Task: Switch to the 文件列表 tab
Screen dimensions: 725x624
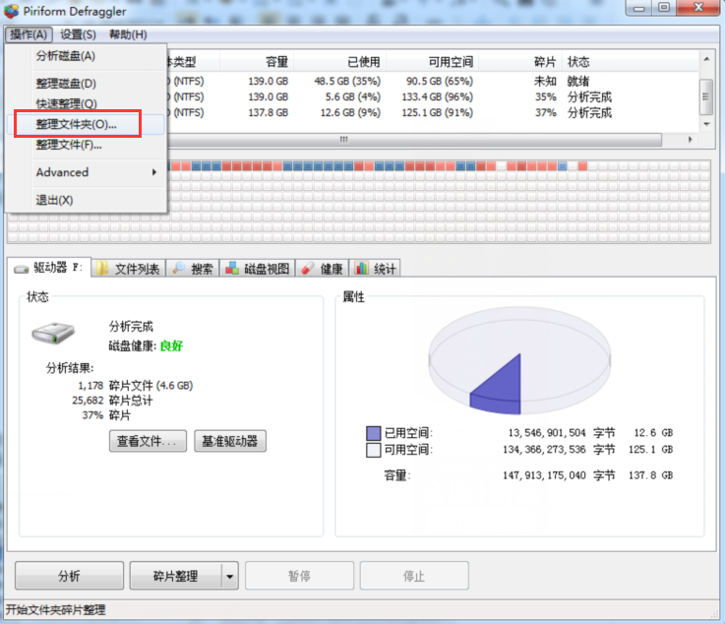Action: 129,269
